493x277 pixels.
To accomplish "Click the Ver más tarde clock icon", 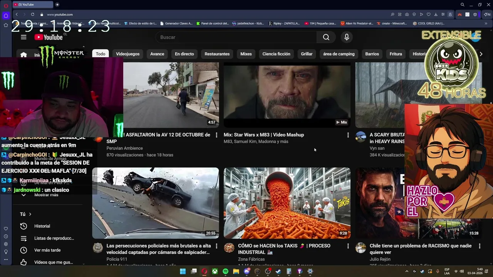I will (23, 250).
